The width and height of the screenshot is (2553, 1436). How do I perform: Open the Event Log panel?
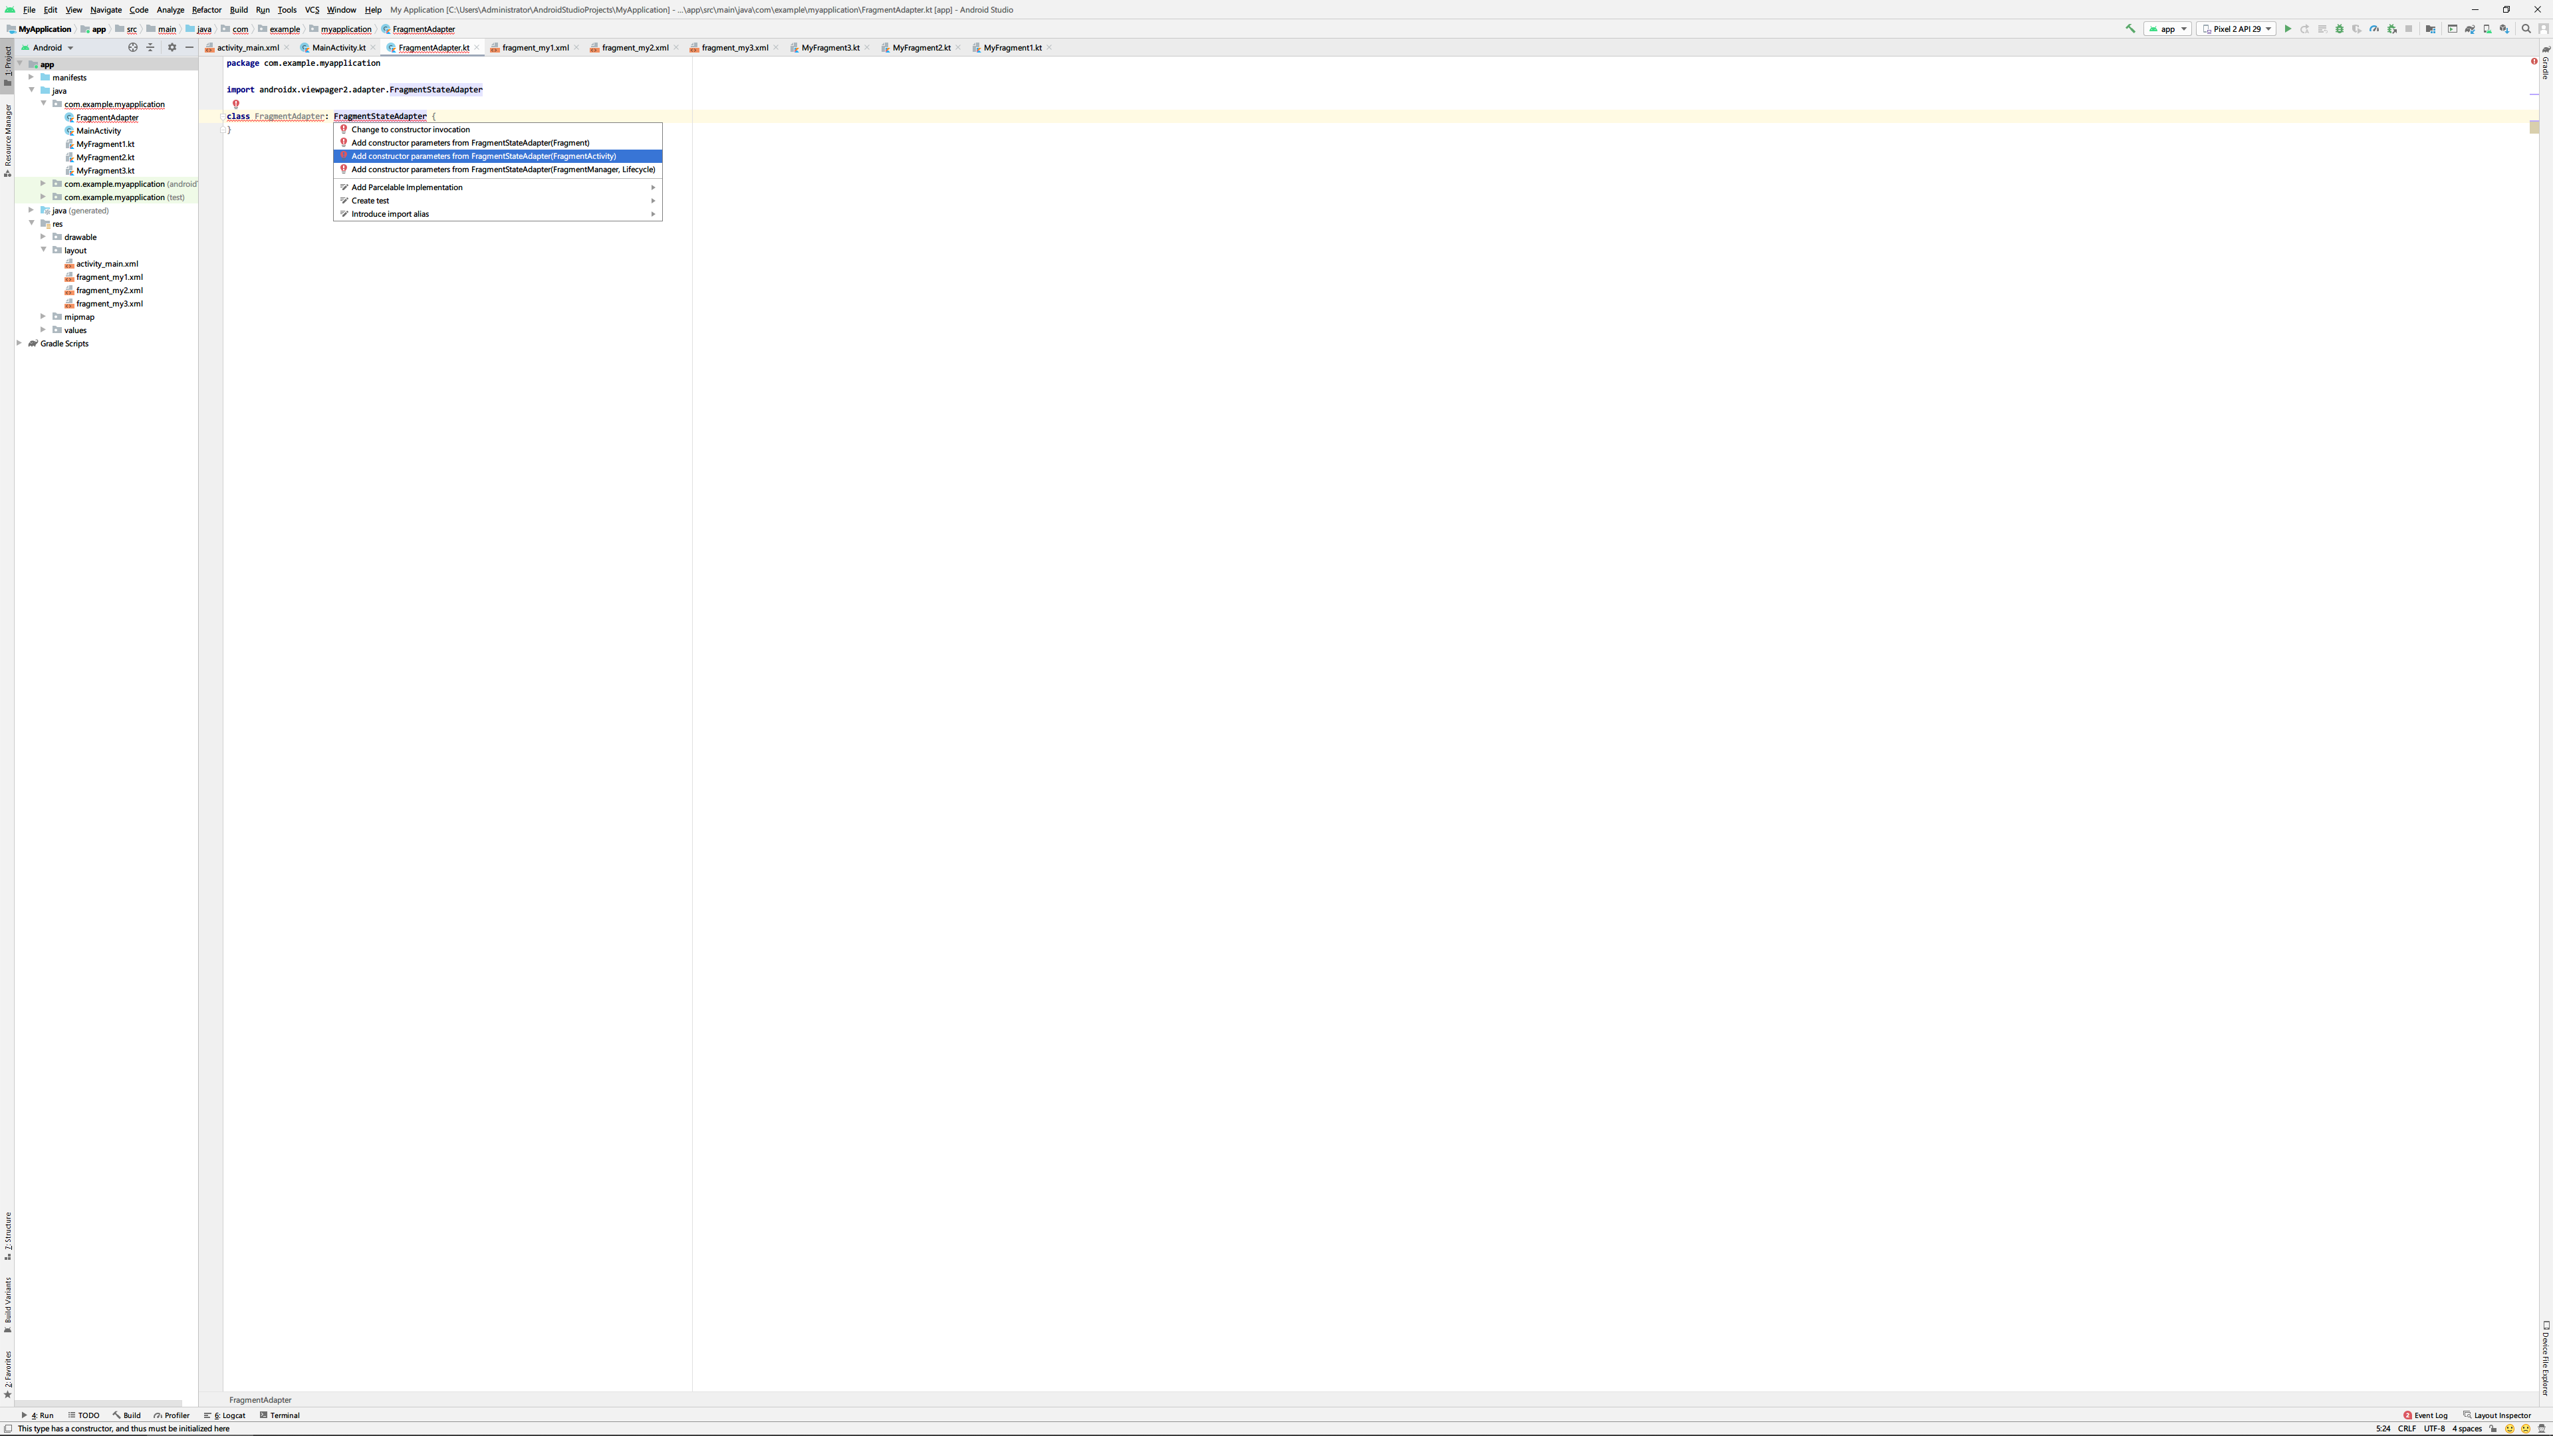[x=2425, y=1415]
